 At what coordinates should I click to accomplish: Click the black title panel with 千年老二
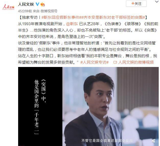coord(40,106)
